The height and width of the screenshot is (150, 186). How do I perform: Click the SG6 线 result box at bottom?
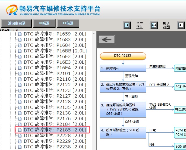click(180, 147)
